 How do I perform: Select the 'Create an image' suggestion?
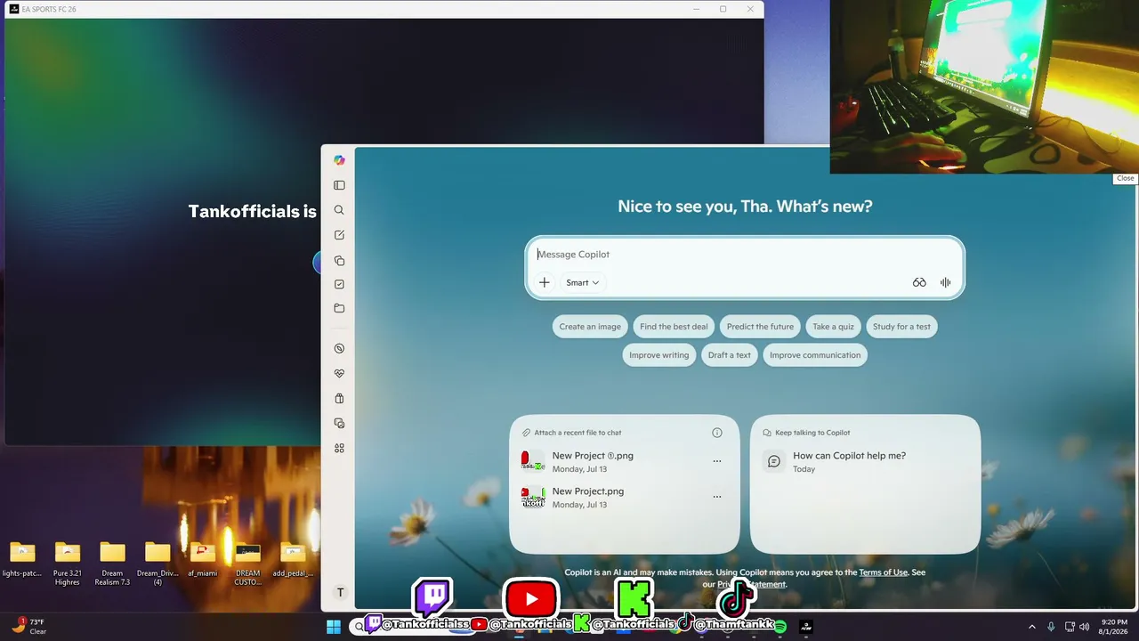point(590,327)
